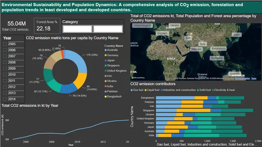Click the CO2 emission contributors chart title
Screen dimensions: 262x147
click(x=153, y=84)
